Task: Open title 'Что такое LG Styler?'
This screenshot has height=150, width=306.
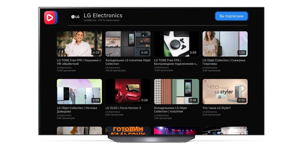Action: point(216,108)
